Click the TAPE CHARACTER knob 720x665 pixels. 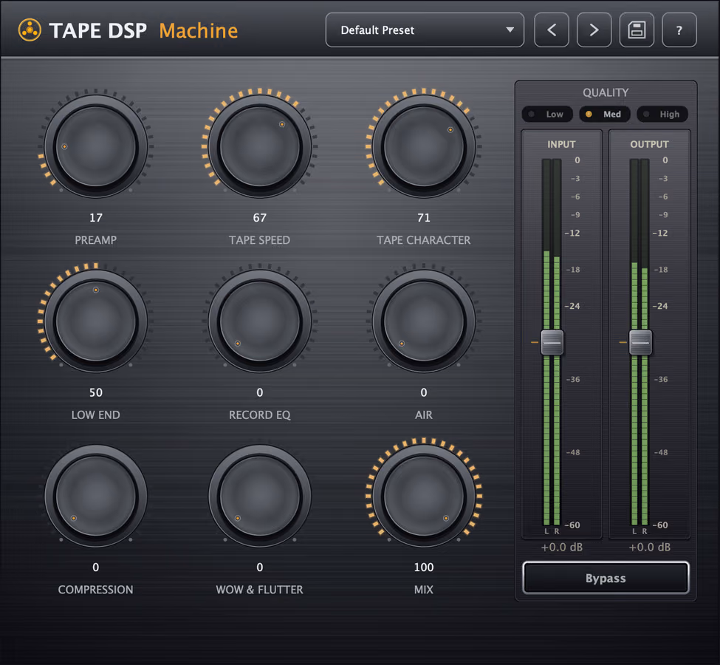(x=424, y=146)
